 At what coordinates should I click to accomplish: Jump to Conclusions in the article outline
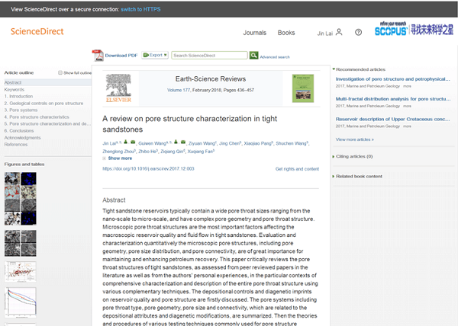21,130
